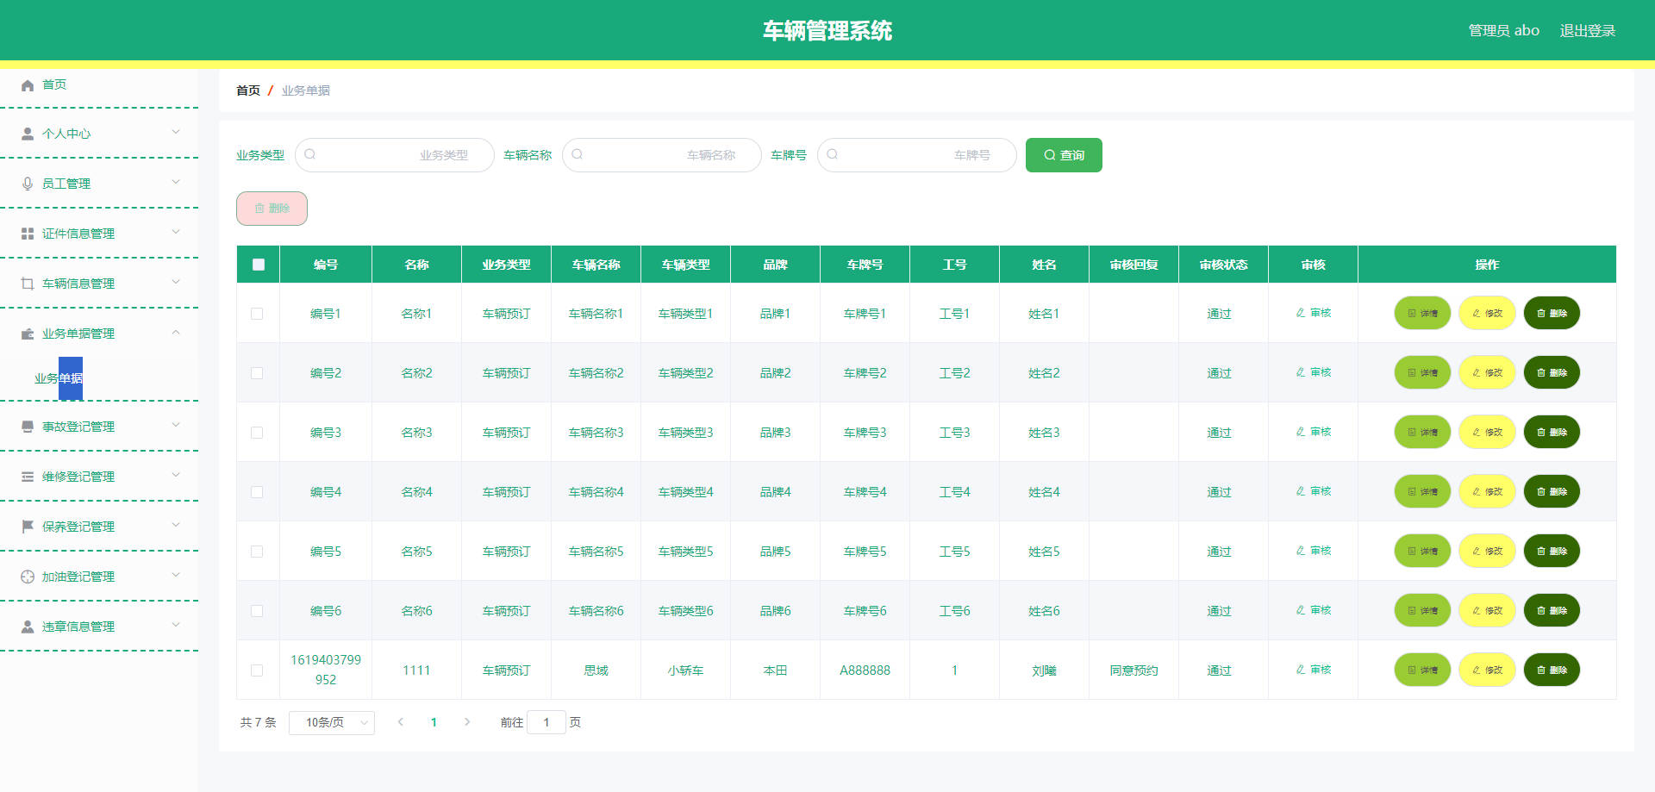
Task: Click the person icon beside 个人中心
Action: (28, 134)
